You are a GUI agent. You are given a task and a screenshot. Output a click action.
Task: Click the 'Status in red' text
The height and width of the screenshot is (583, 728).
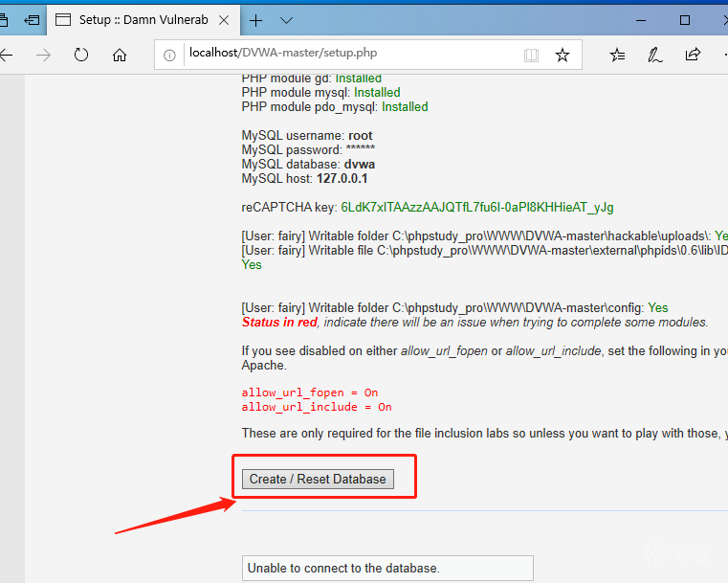tap(279, 323)
